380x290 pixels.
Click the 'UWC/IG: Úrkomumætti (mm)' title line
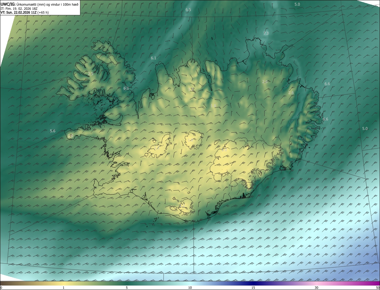[x=39, y=4]
